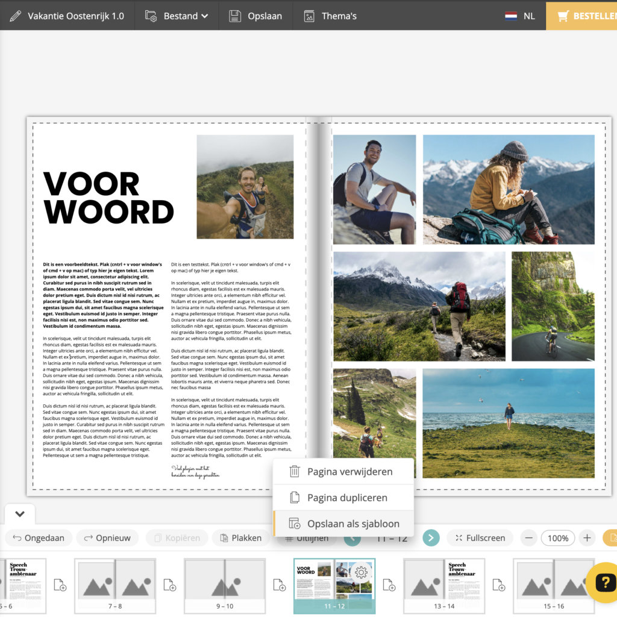The width and height of the screenshot is (617, 617).
Task: Collapse the bottom panel with chevron tab
Action: click(20, 514)
